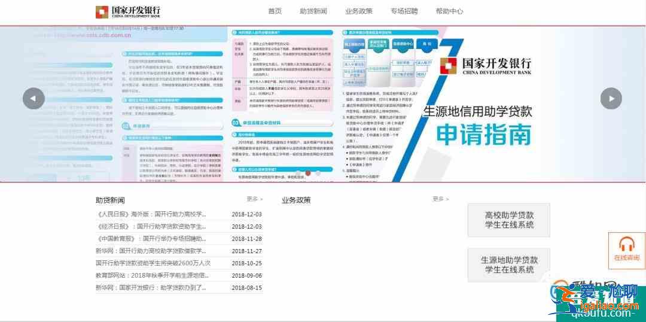Open news 《人民日报》海外版:国开行助力高校学...
Image resolution: width=646 pixels, height=322 pixels.
click(151, 214)
